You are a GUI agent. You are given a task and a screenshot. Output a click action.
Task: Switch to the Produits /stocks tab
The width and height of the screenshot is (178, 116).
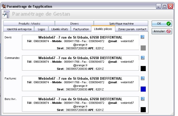point(29,24)
